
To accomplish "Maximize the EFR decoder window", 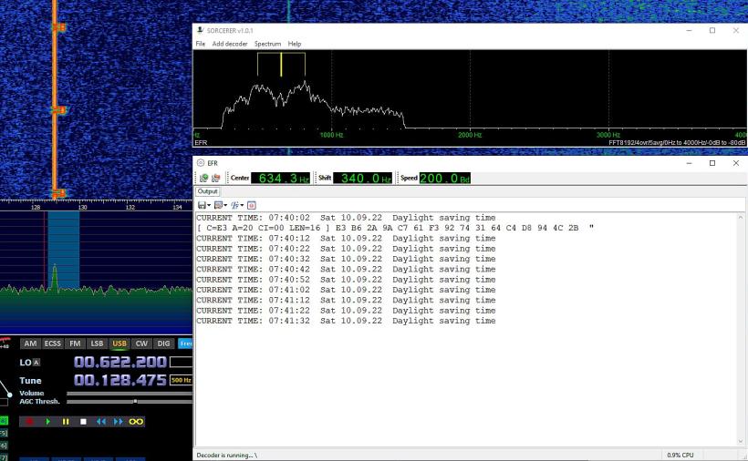I will pyautogui.click(x=712, y=163).
